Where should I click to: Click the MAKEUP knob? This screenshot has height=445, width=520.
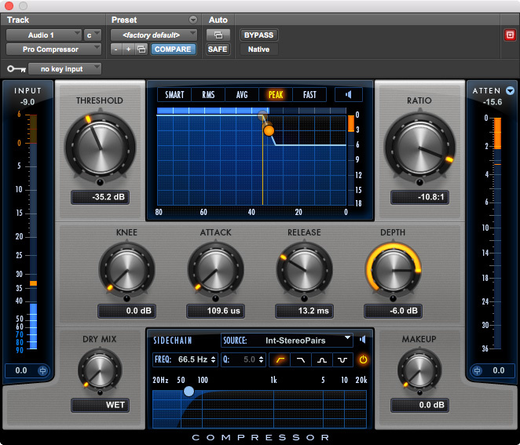pos(419,370)
